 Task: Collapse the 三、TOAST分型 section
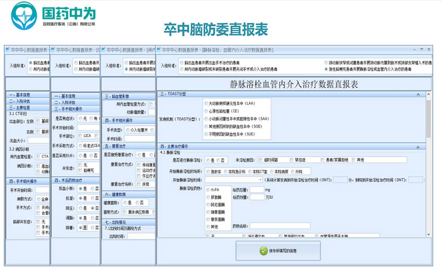[x=418, y=95]
